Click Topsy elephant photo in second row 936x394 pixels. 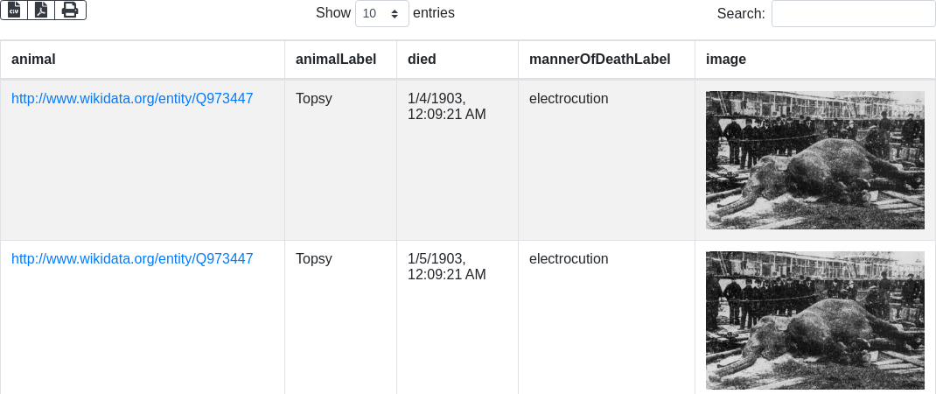(x=814, y=320)
